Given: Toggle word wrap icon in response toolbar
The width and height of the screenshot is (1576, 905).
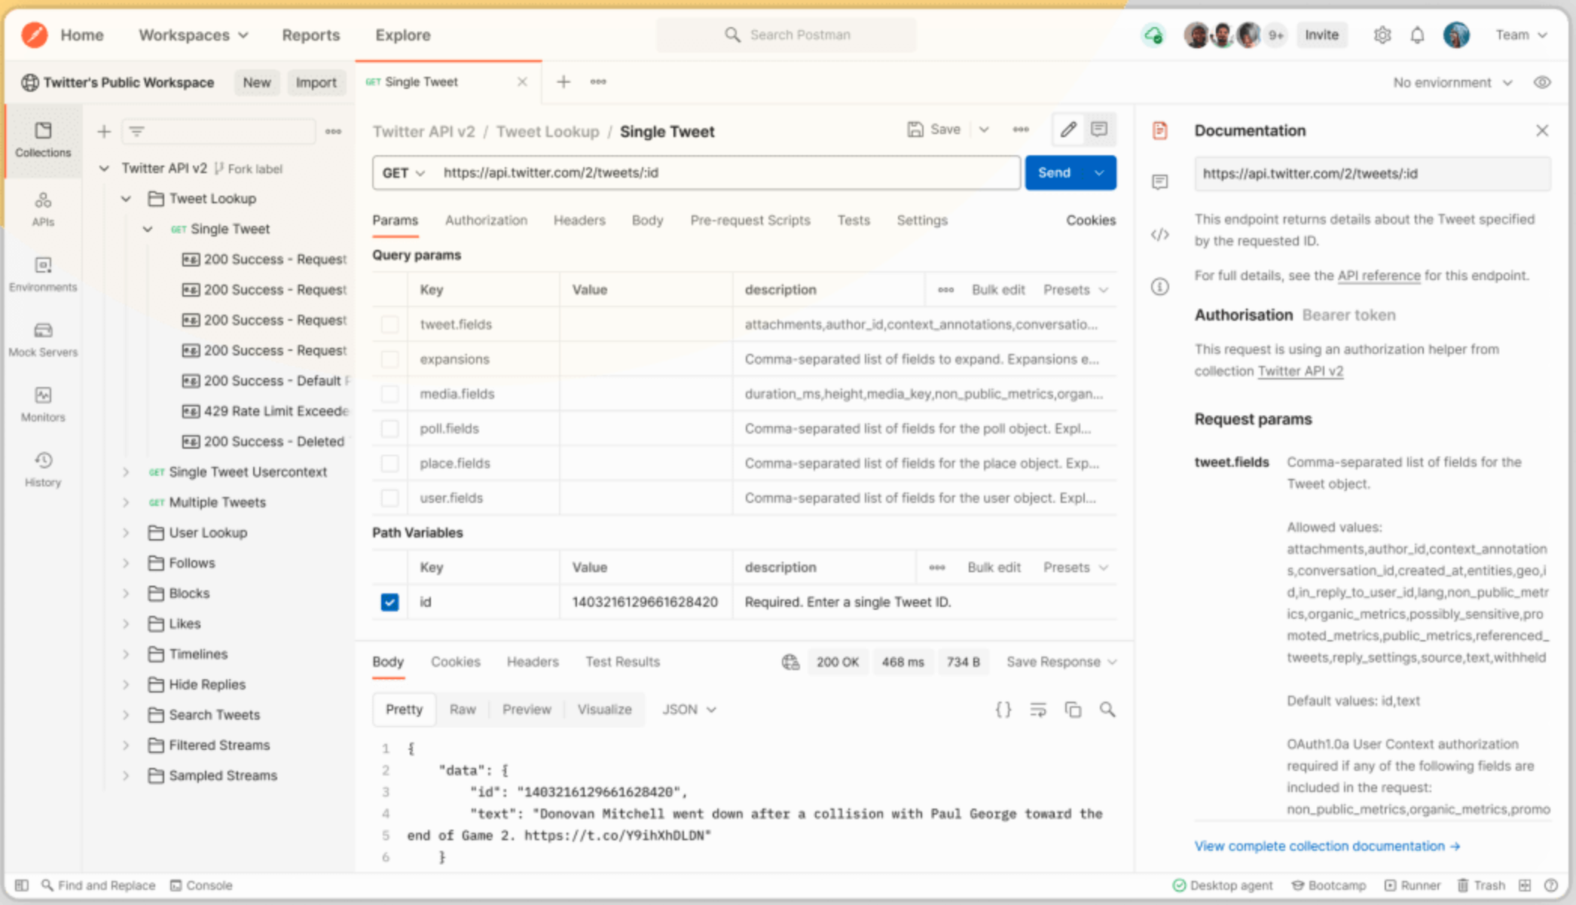Looking at the screenshot, I should point(1038,708).
